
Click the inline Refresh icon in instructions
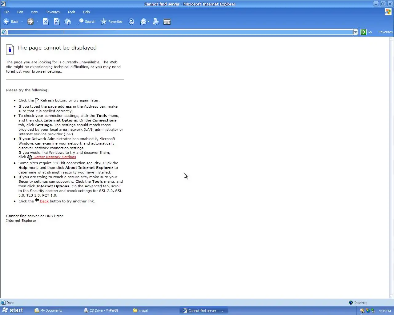pyautogui.click(x=37, y=101)
